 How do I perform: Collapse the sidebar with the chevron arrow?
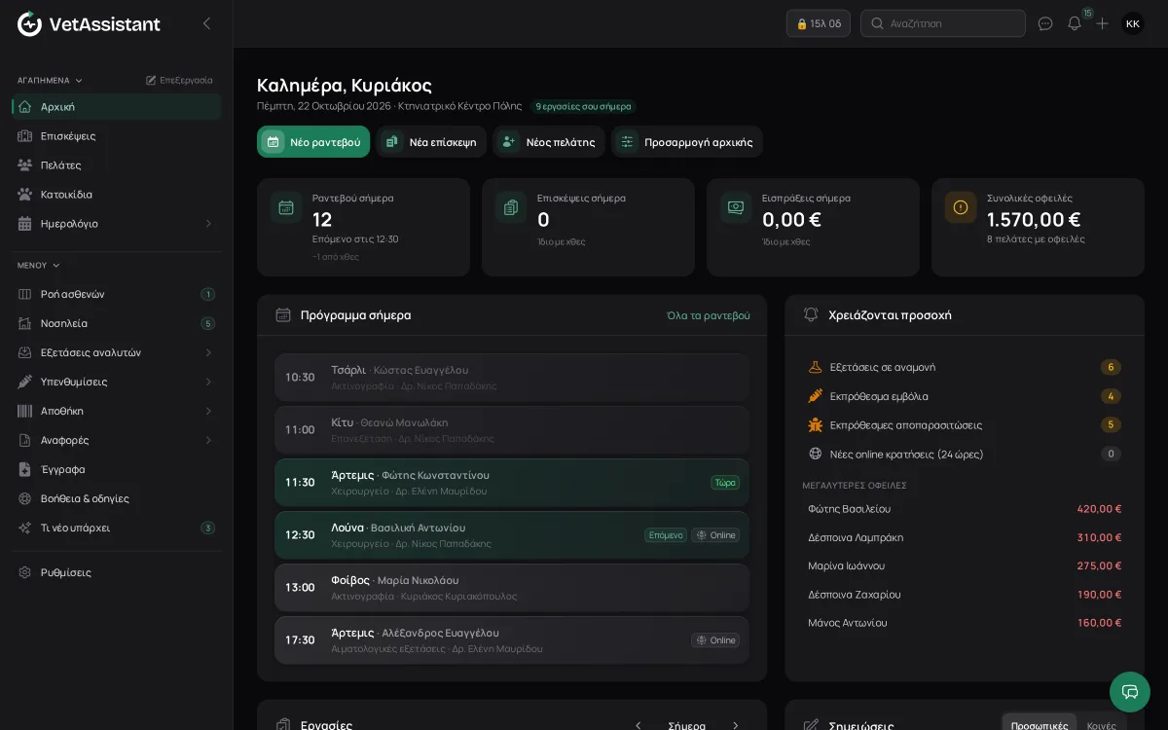click(206, 23)
